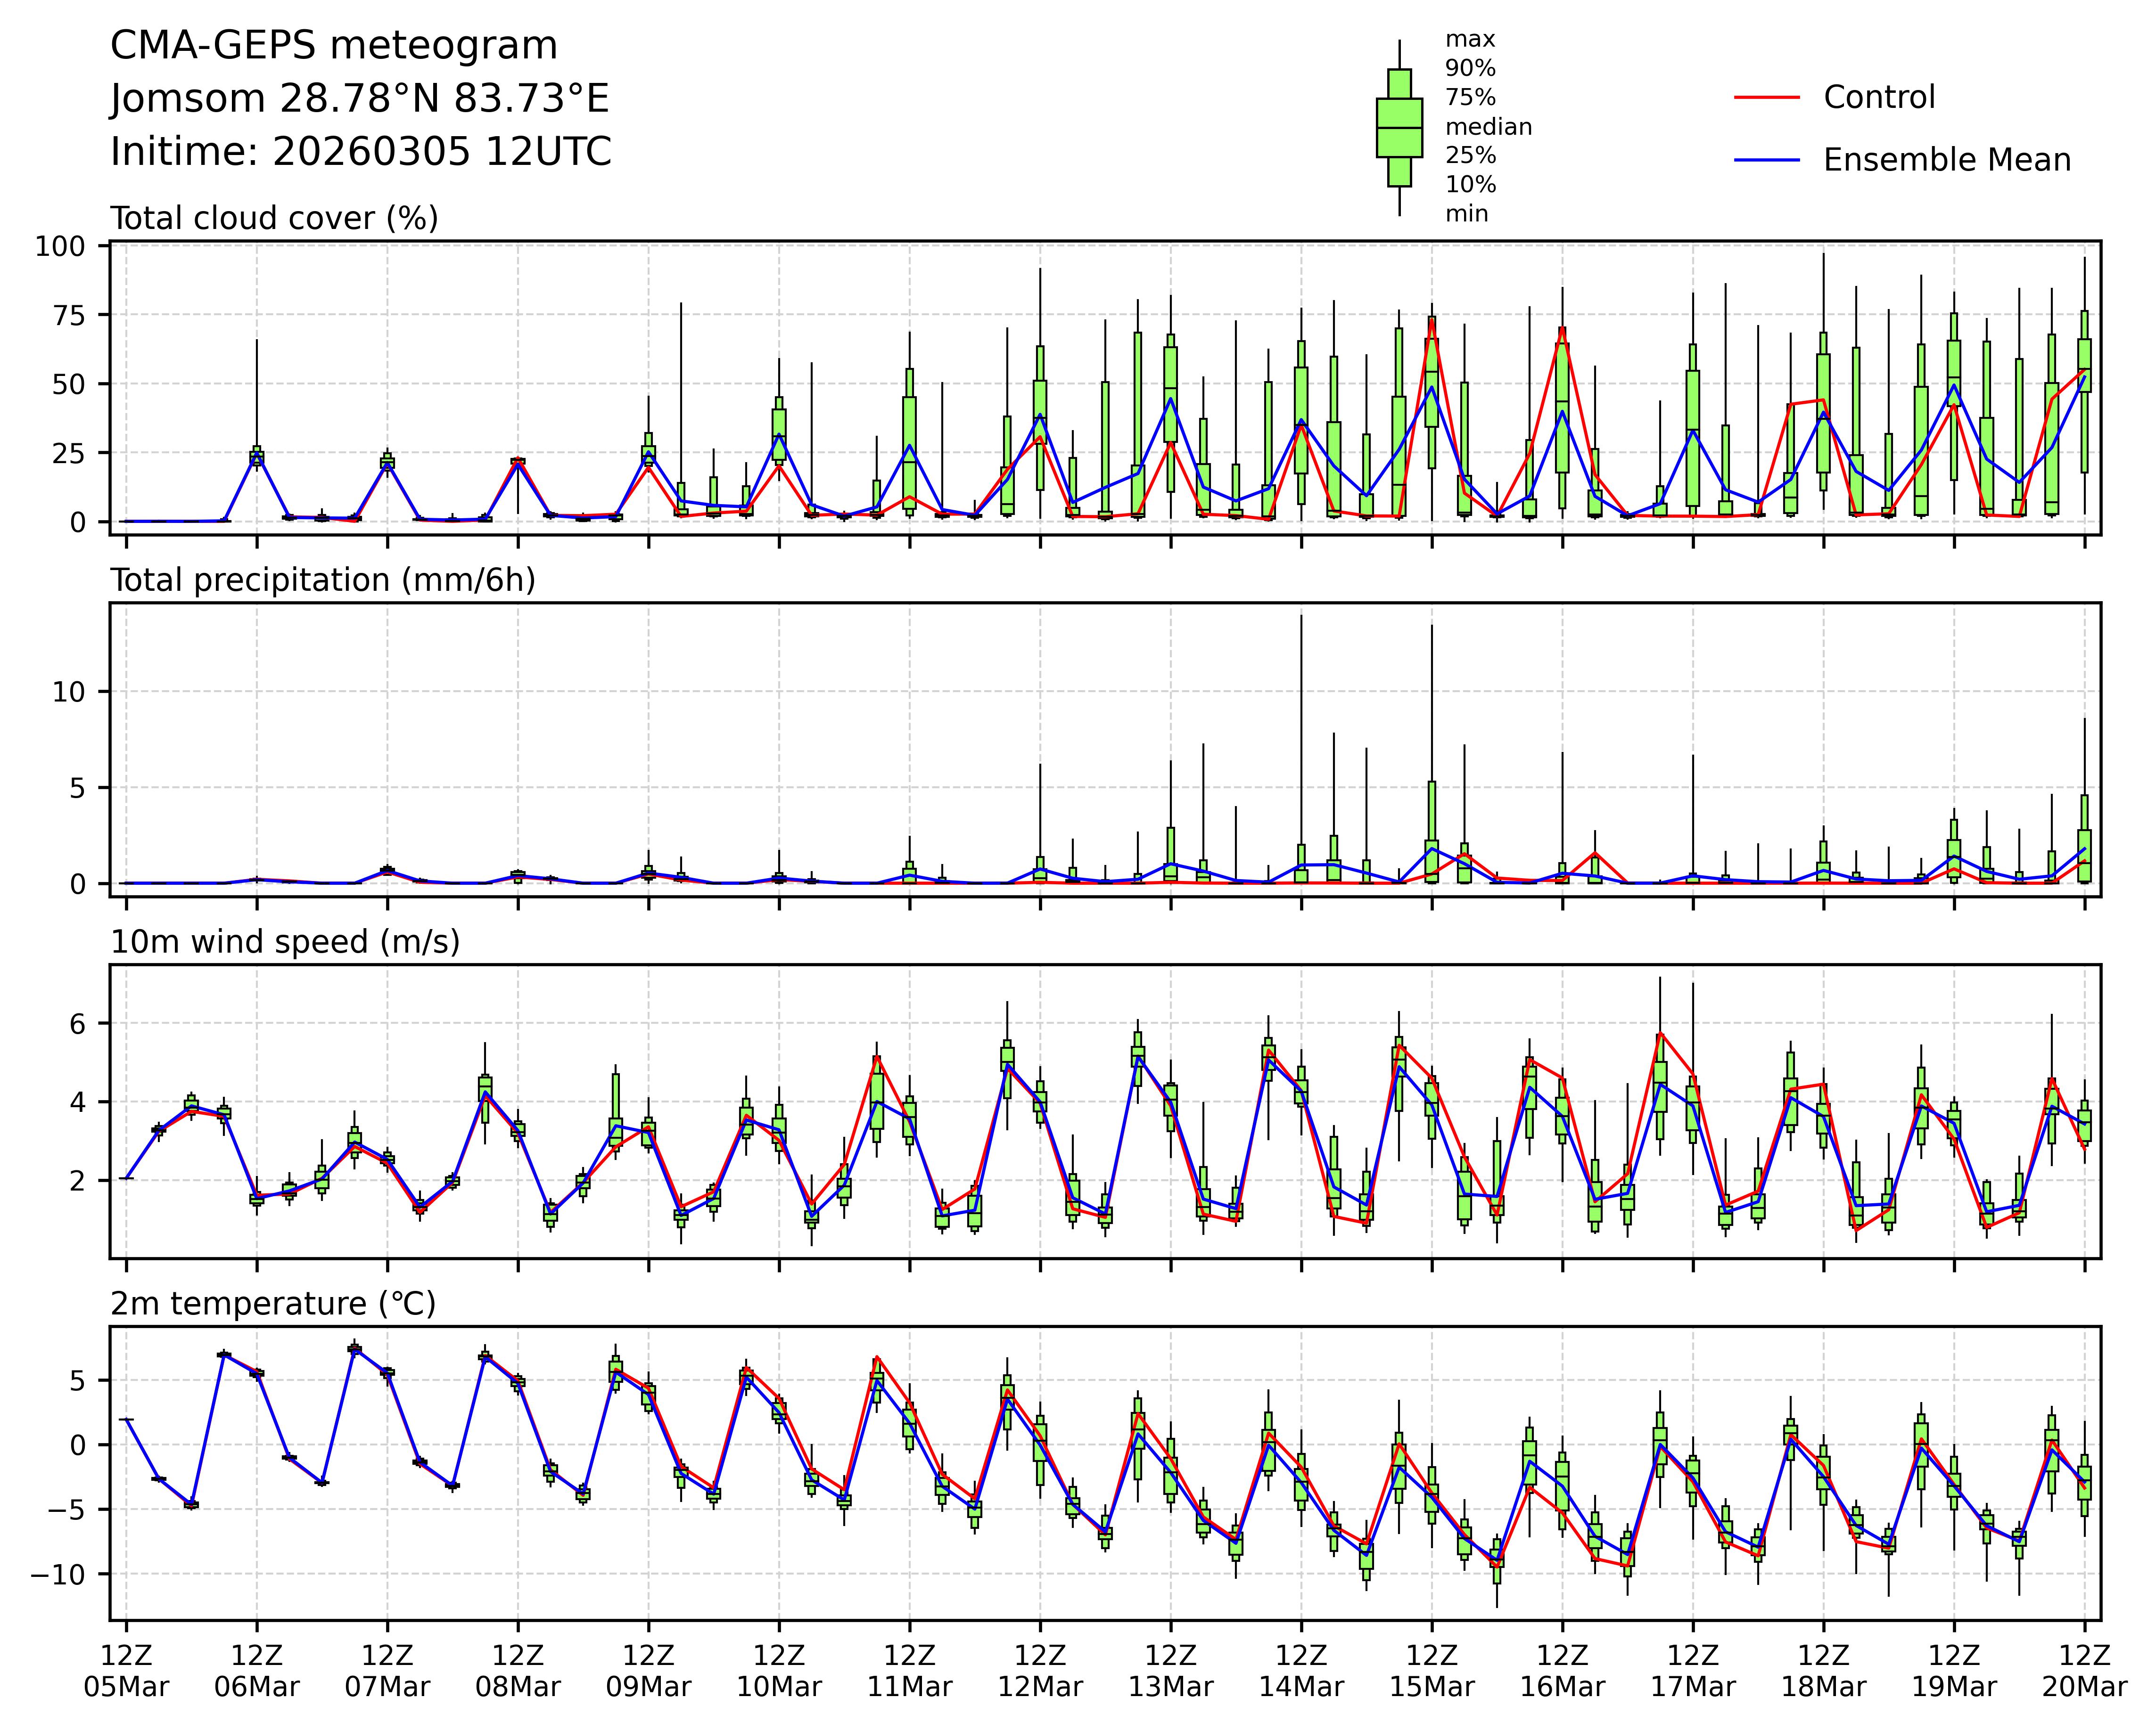Click the '12Z 10Mar' x-axis label
This screenshot has width=2156, height=1730.
point(779,1670)
